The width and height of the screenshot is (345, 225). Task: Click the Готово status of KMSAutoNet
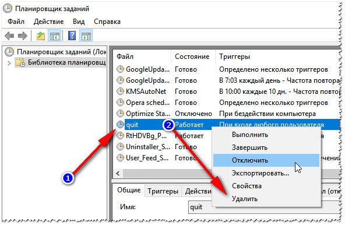pyautogui.click(x=186, y=92)
